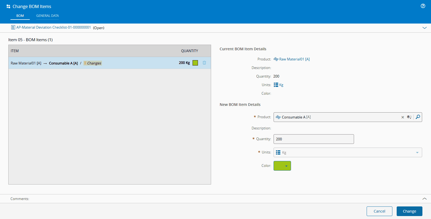Open the Units dropdown
This screenshot has height=219, width=431.
pyautogui.click(x=417, y=153)
